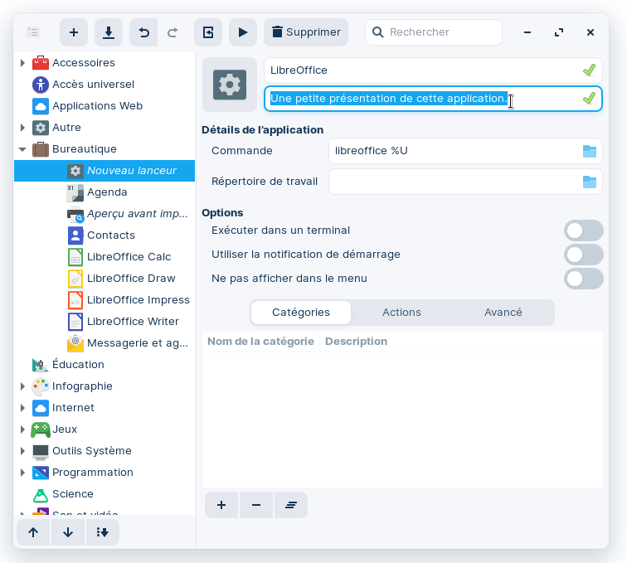Image resolution: width=627 pixels, height=563 pixels.
Task: Browse for working directory folder icon
Action: tap(589, 182)
